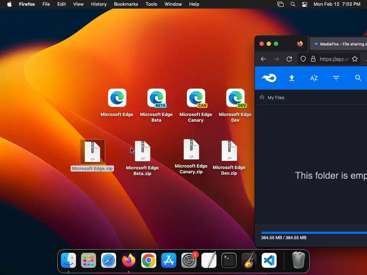Viewport: 367px width, 275px height.
Task: Click the MediaFire flame logo
Action: pos(269,78)
